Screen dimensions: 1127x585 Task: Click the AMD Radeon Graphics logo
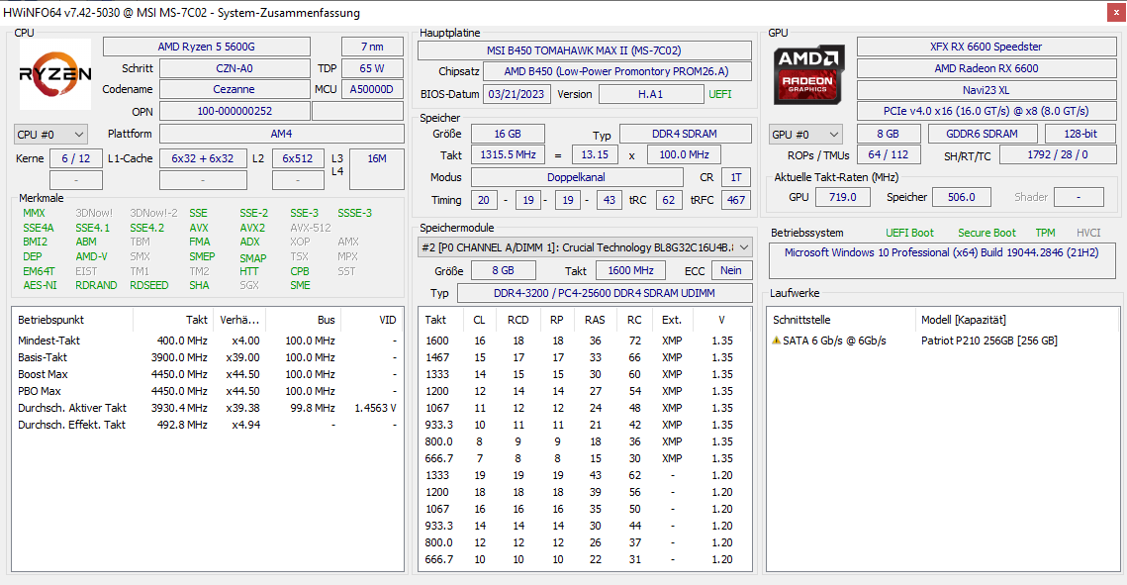click(807, 73)
